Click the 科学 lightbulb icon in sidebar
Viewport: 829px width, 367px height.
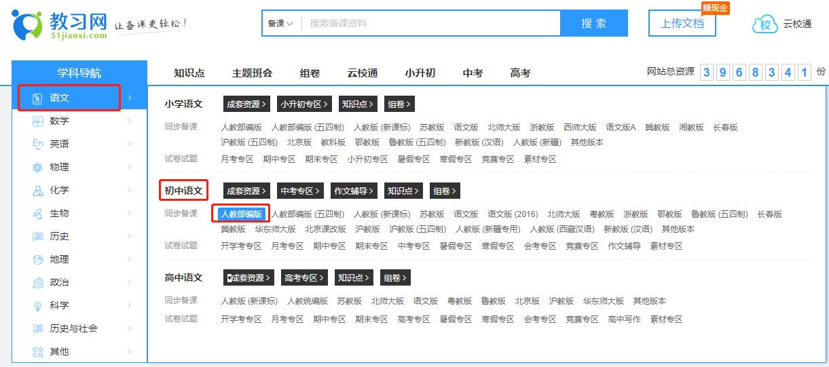click(x=38, y=305)
